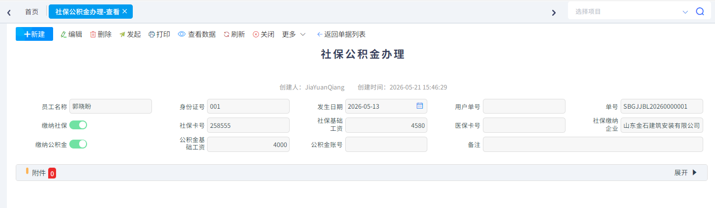Click the 公积金基础工资 field
This screenshot has height=208, width=715.
tap(248, 145)
